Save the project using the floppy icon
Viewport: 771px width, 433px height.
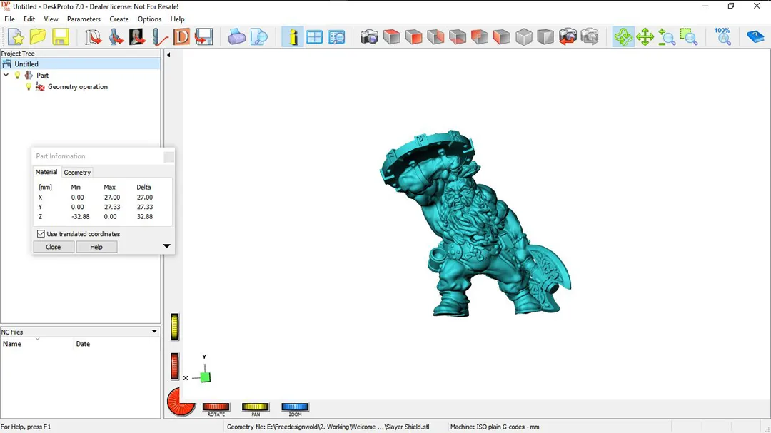click(61, 37)
